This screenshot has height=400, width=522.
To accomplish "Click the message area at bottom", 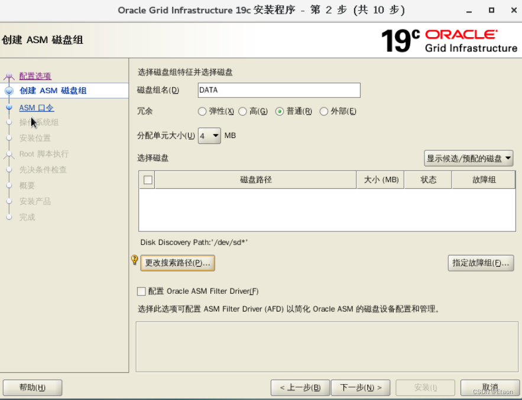I will (328, 347).
